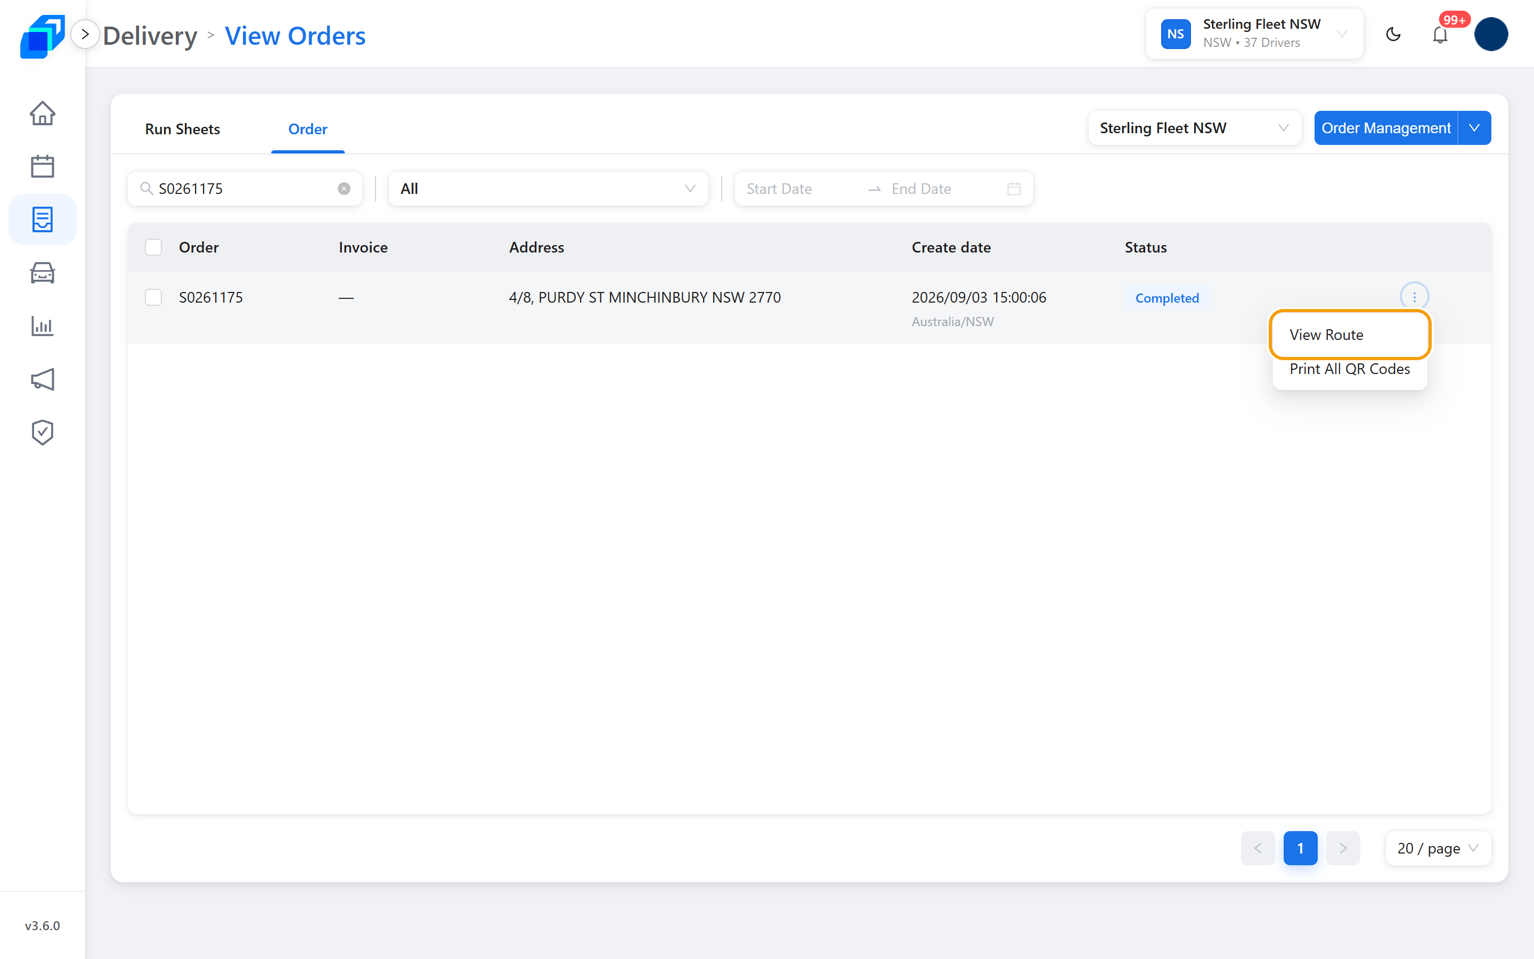The image size is (1534, 959).
Task: Click the address 4/8, PURDY ST MINCHINBURY
Action: coord(644,297)
